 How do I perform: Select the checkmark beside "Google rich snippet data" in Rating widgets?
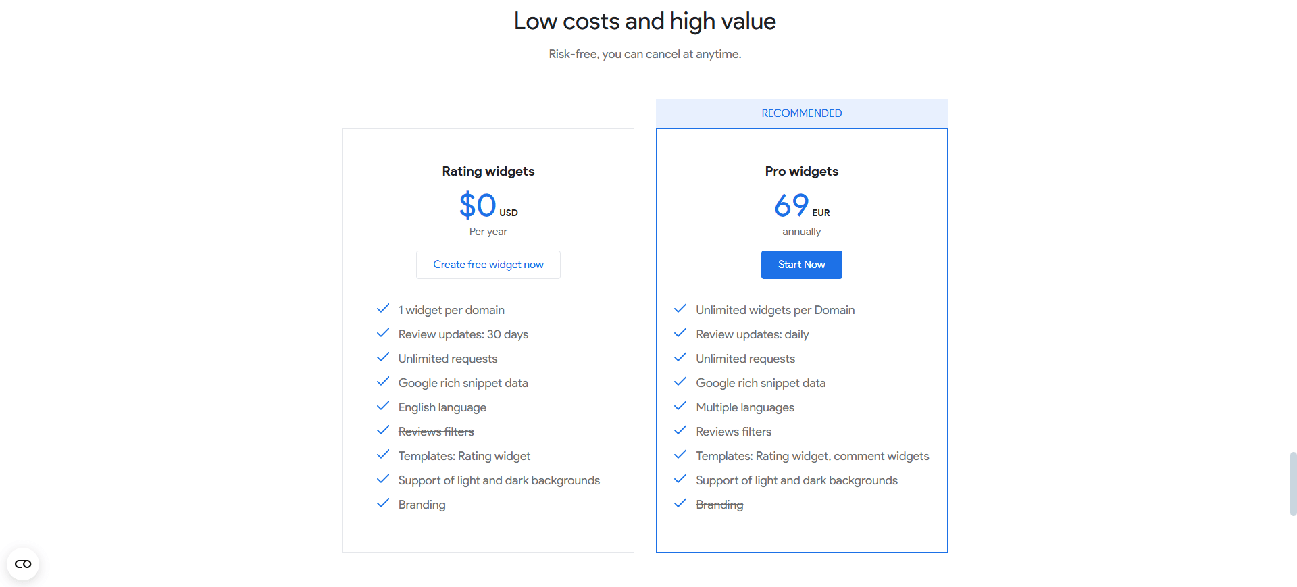coord(383,382)
